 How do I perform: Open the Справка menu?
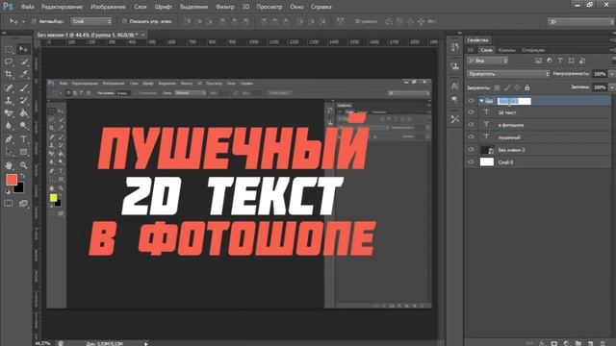tap(321, 7)
